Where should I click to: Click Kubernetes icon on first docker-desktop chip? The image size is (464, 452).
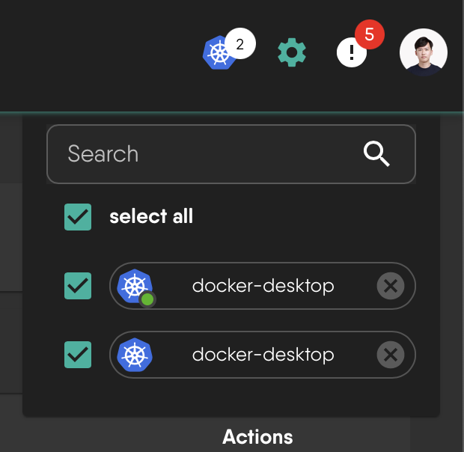pyautogui.click(x=135, y=284)
